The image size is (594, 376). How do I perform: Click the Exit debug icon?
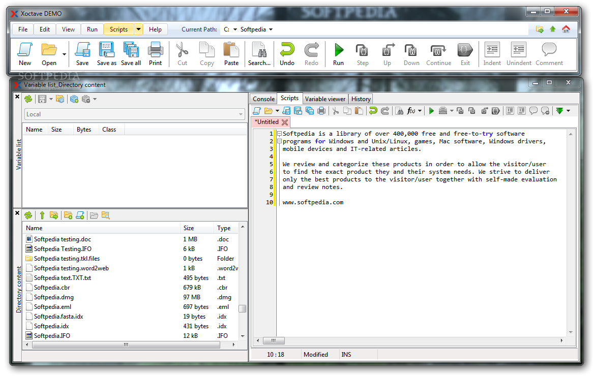[465, 50]
